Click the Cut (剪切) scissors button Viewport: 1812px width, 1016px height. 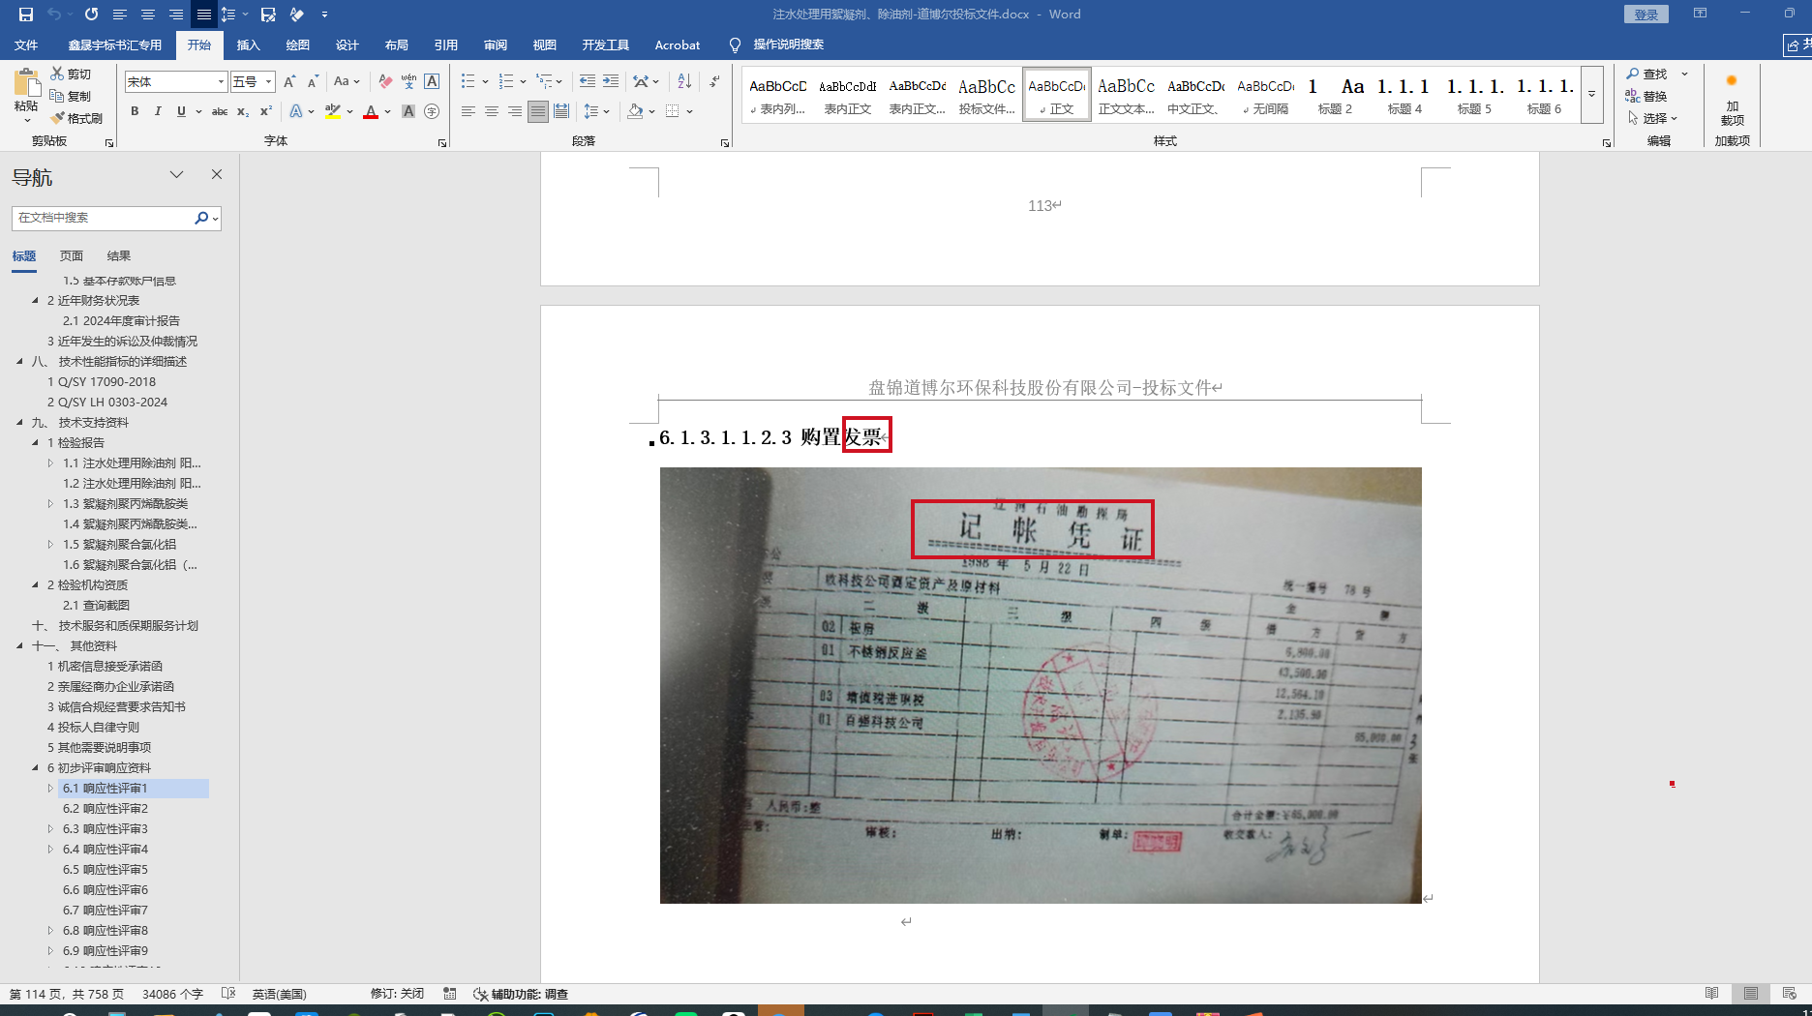tap(71, 74)
